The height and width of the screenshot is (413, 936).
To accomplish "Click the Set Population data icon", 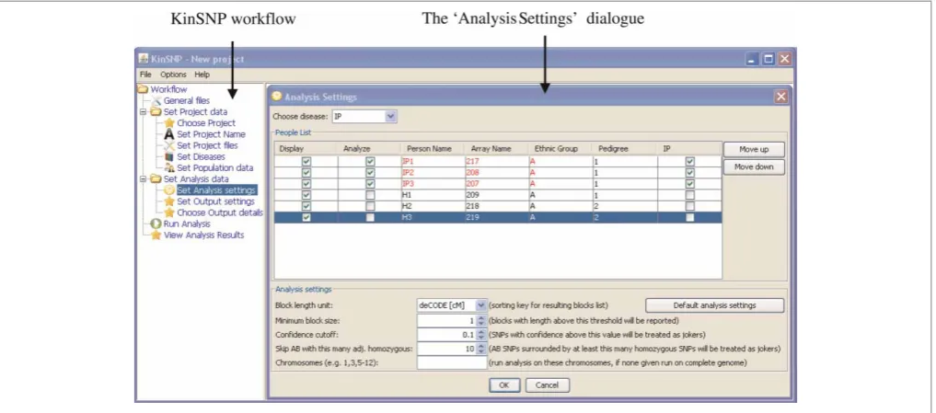I will (169, 167).
